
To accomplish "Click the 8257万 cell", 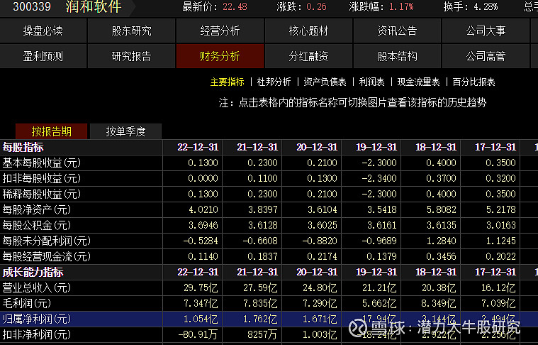I will (x=262, y=334).
